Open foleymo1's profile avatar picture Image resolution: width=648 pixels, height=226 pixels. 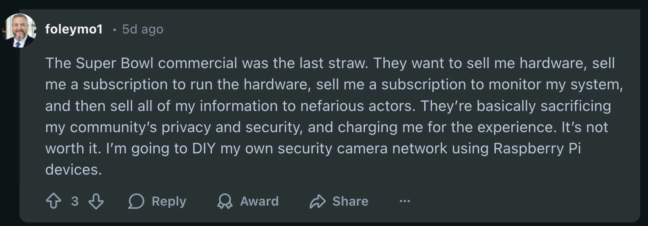[x=19, y=31]
